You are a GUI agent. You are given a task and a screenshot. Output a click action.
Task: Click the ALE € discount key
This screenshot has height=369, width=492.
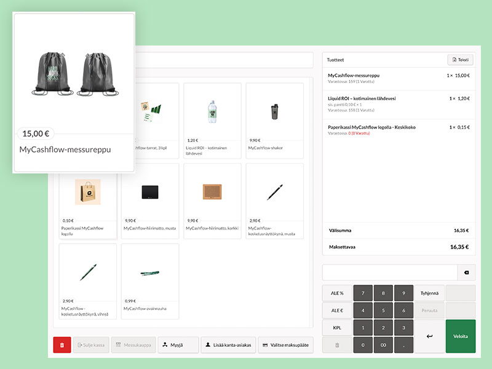(337, 311)
